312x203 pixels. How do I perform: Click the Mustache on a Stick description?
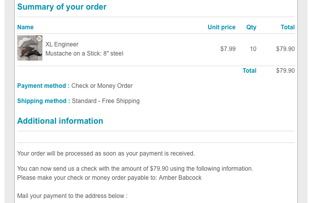tap(84, 53)
